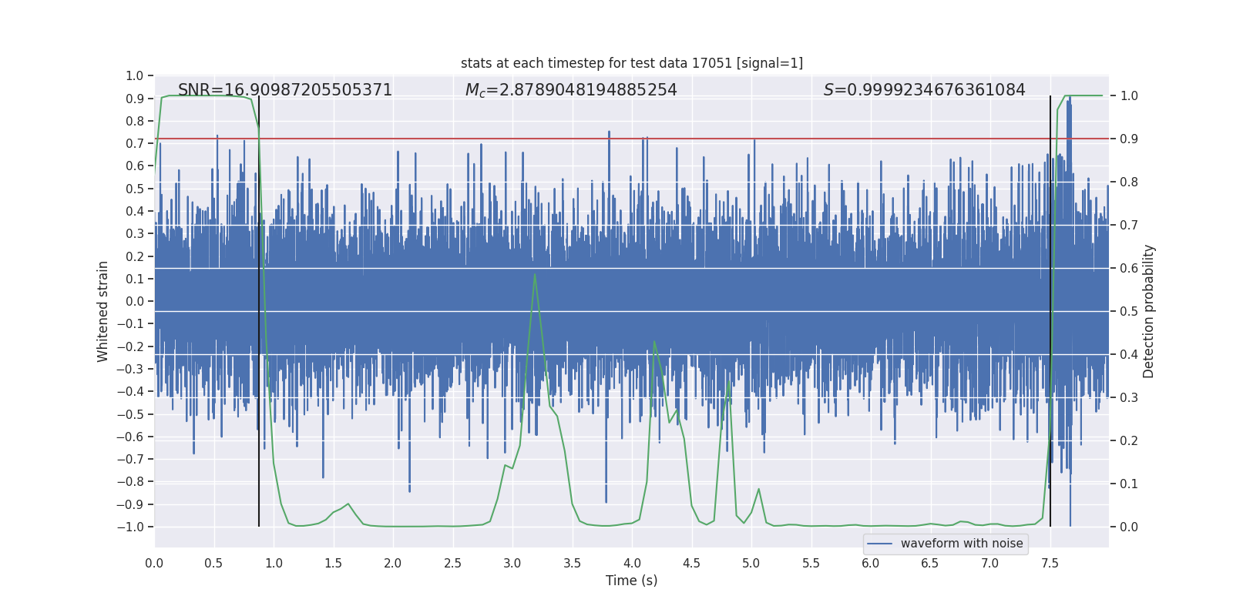Click the green curve peak near 3.2 seconds
Screen dimensions: 1233x616
[x=535, y=275]
